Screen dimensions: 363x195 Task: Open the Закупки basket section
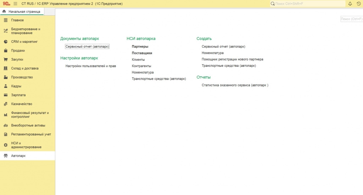(17, 59)
